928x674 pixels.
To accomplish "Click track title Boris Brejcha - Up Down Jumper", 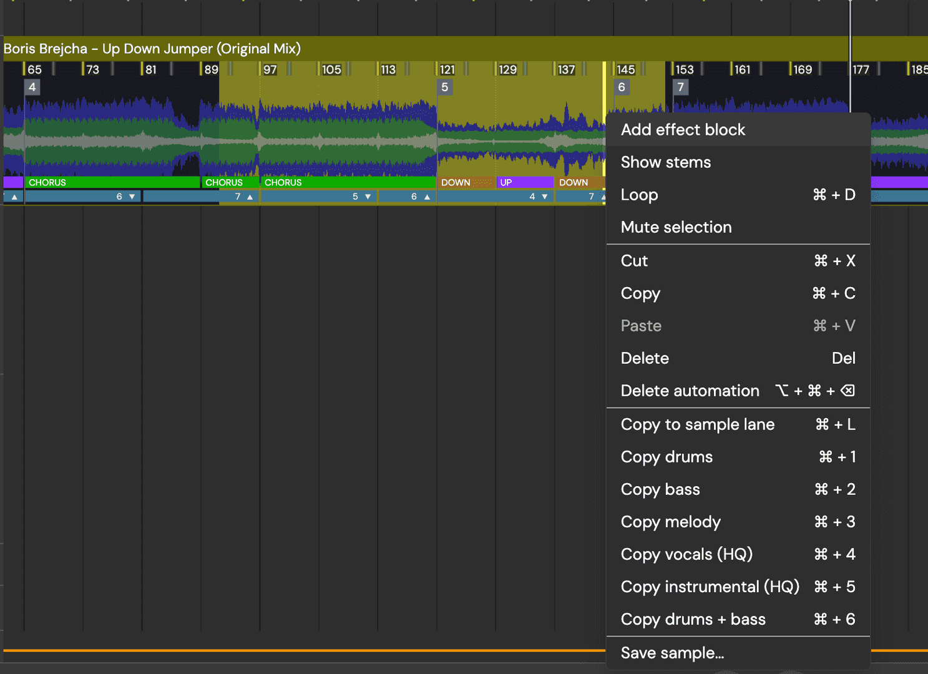I will point(152,49).
